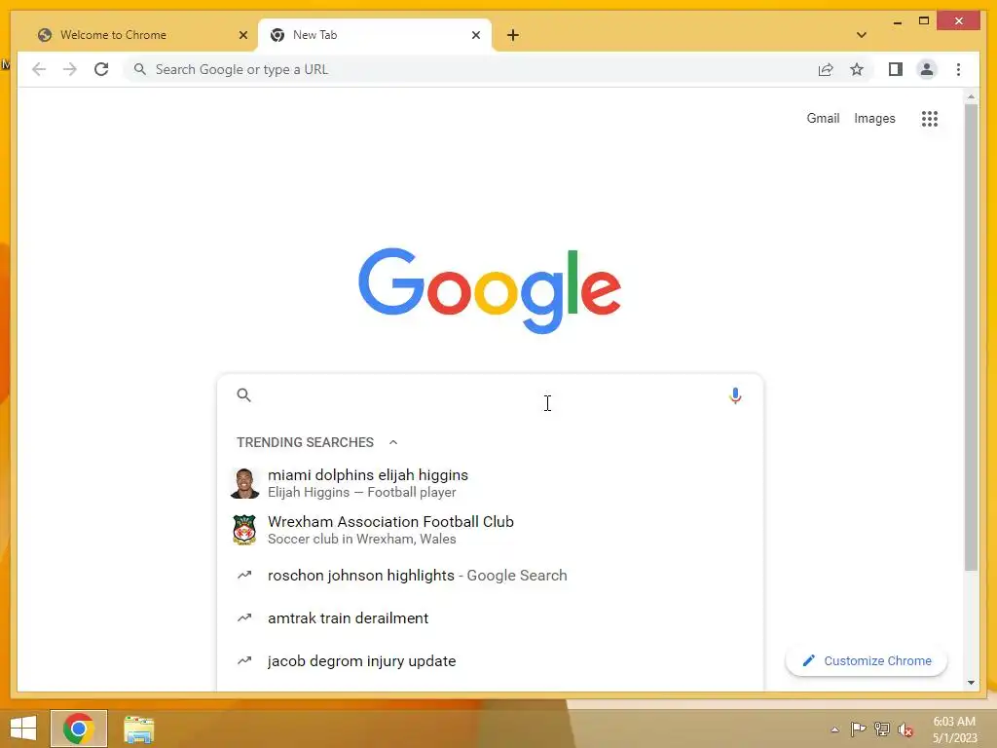Image resolution: width=997 pixels, height=748 pixels.
Task: Click Elijah Higgins thumbnail photo
Action: pyautogui.click(x=244, y=483)
